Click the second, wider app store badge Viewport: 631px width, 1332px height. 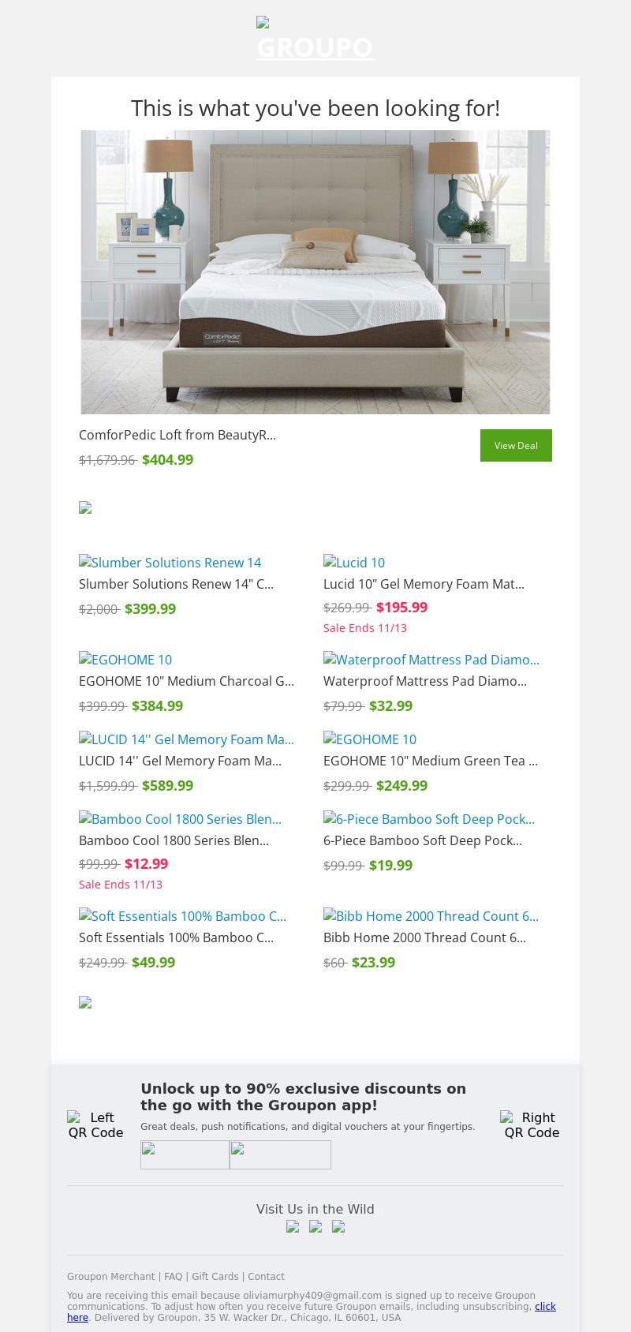(x=280, y=1154)
